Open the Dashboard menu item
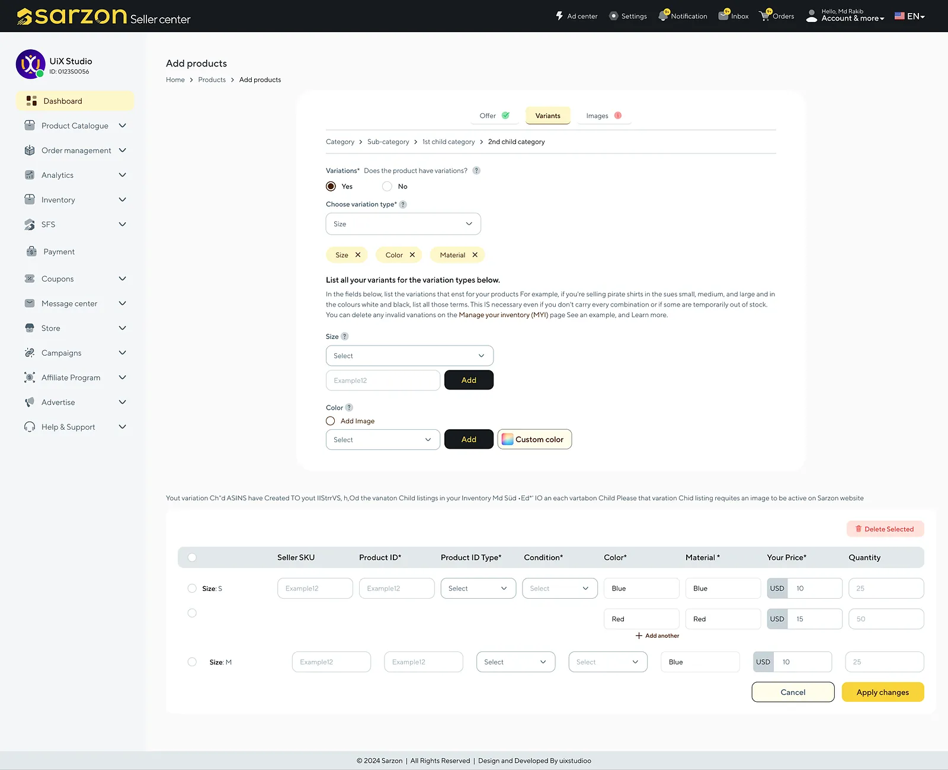The width and height of the screenshot is (948, 770). point(75,101)
